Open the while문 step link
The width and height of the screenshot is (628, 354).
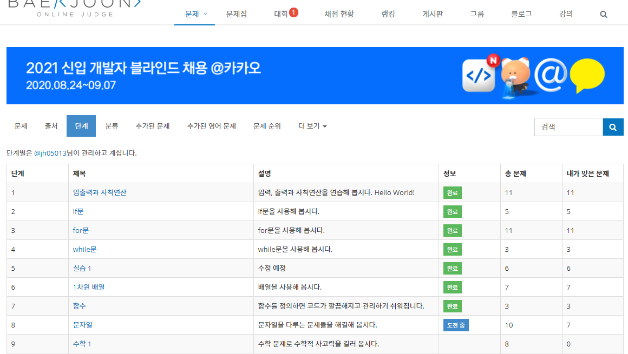(84, 249)
